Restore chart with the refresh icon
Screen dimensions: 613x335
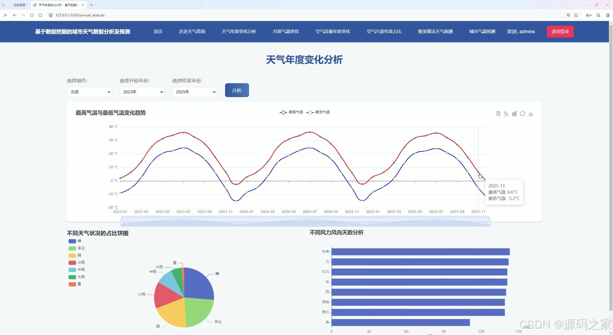coord(522,114)
